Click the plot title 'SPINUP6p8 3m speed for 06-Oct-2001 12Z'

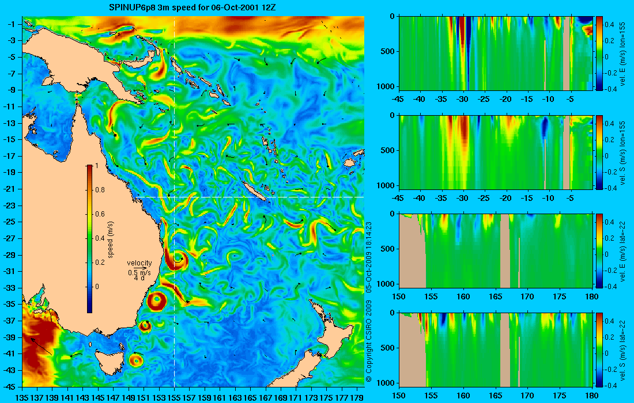pyautogui.click(x=193, y=7)
